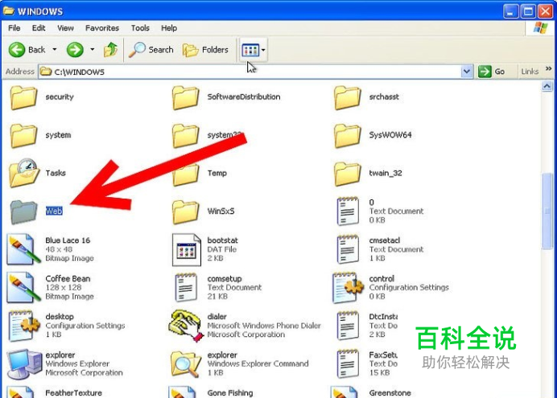Viewport: 557px width, 398px height.
Task: Select the twain_32 folder icon
Action: click(x=347, y=174)
